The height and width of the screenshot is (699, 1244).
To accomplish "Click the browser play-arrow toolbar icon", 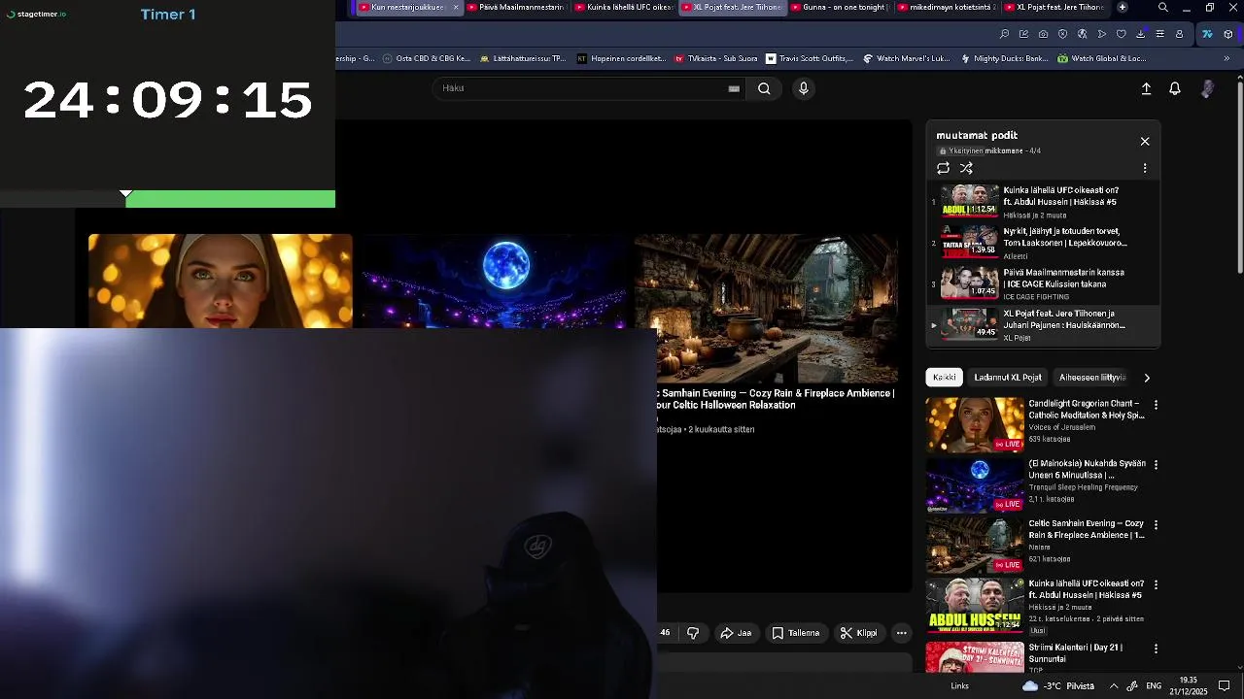I will (1101, 34).
